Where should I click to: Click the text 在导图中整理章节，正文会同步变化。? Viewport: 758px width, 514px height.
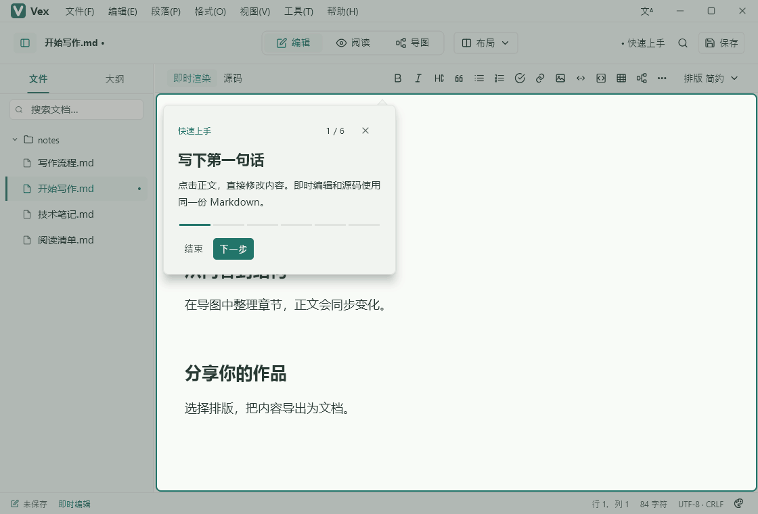(287, 305)
